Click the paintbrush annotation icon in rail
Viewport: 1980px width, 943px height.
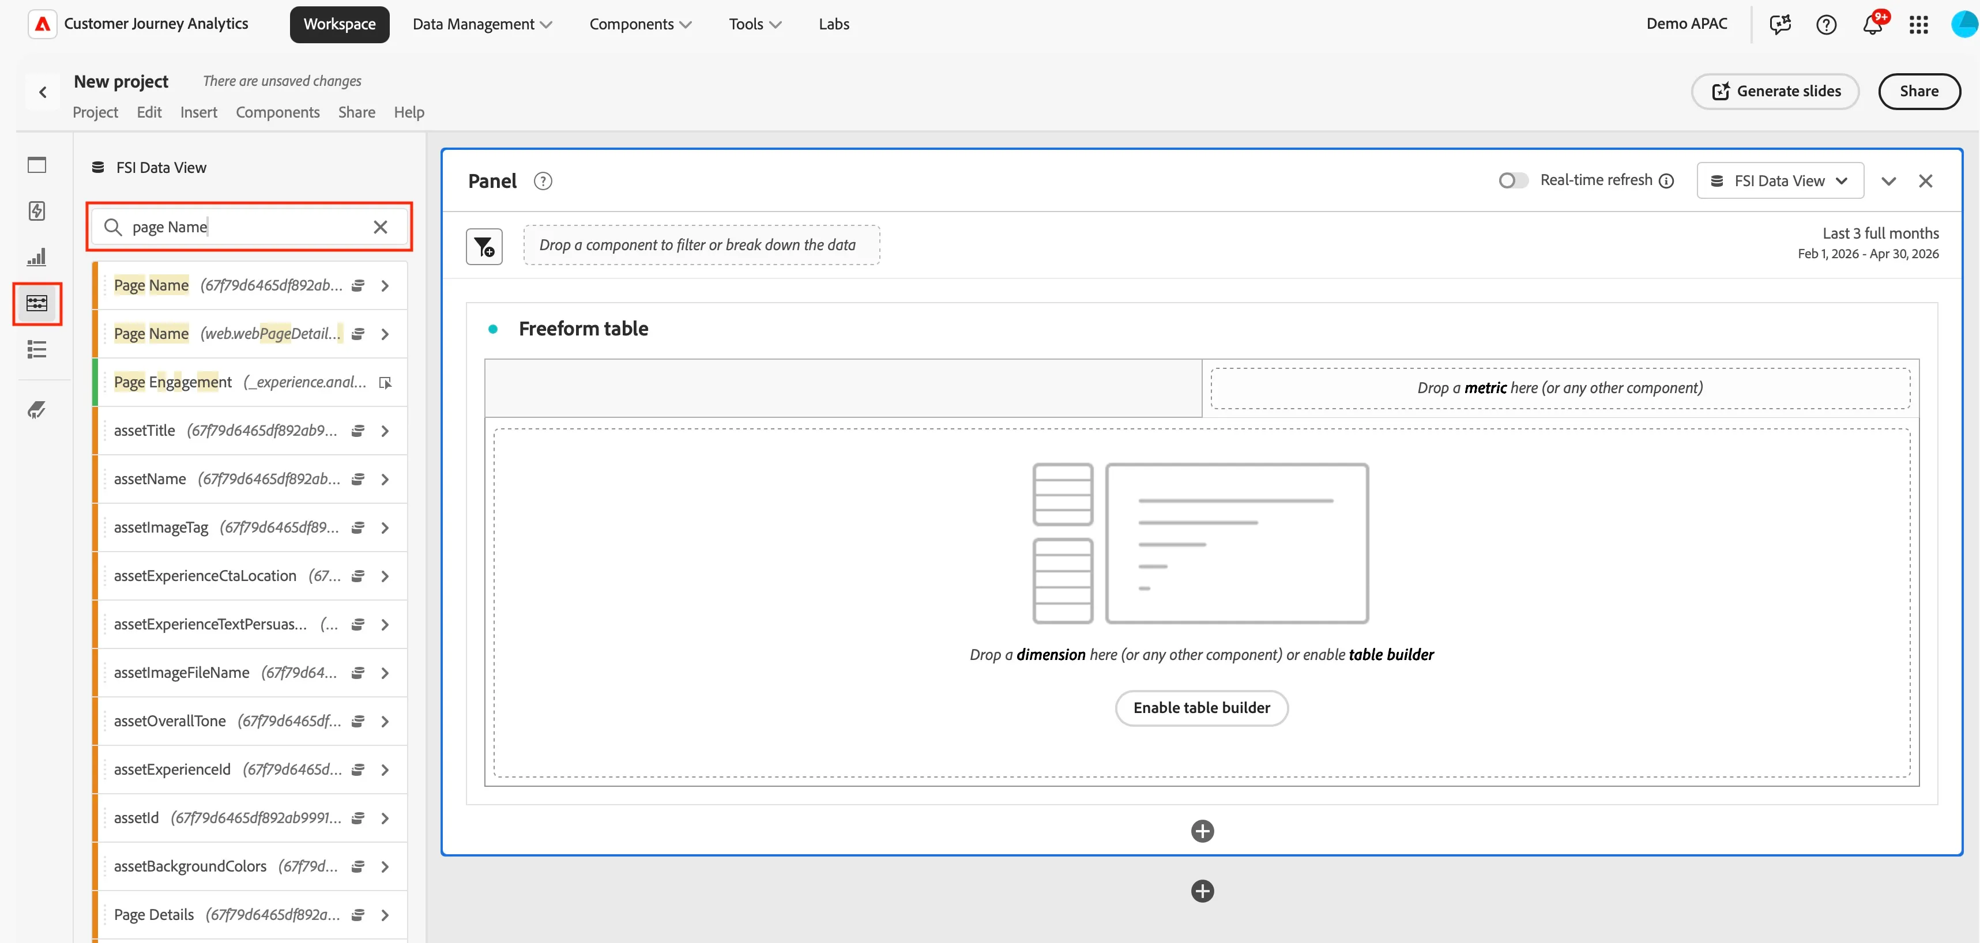(x=37, y=410)
